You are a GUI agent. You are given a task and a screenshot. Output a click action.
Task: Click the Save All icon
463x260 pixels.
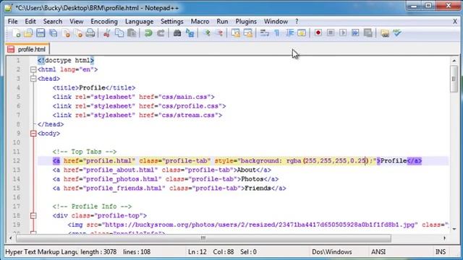pos(53,33)
